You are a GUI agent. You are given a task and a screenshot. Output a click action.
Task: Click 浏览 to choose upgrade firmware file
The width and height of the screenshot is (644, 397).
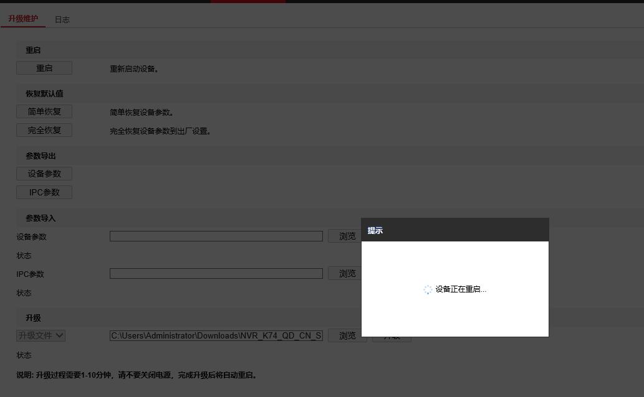click(347, 335)
